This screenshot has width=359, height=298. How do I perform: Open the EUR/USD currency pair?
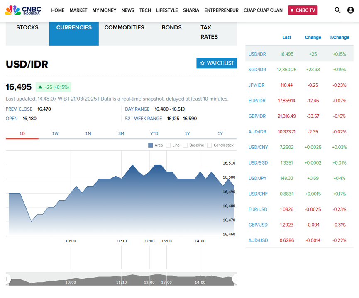[258, 209]
